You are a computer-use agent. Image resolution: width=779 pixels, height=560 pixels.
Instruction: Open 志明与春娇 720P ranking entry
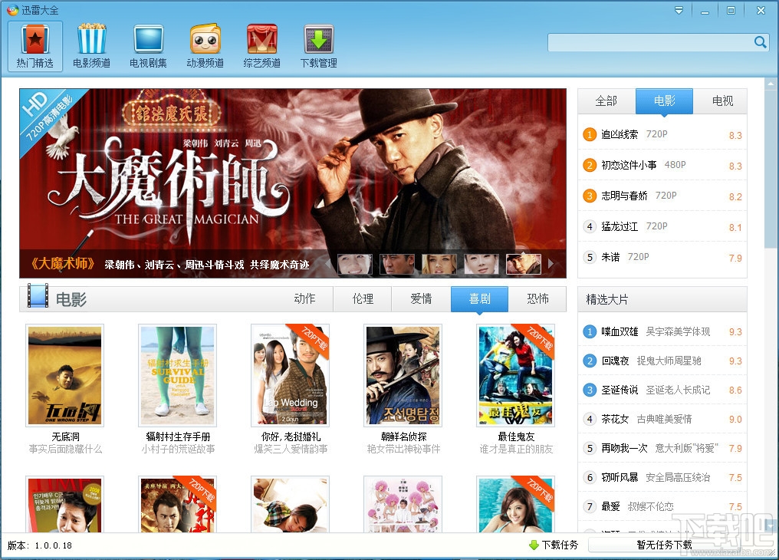point(662,196)
